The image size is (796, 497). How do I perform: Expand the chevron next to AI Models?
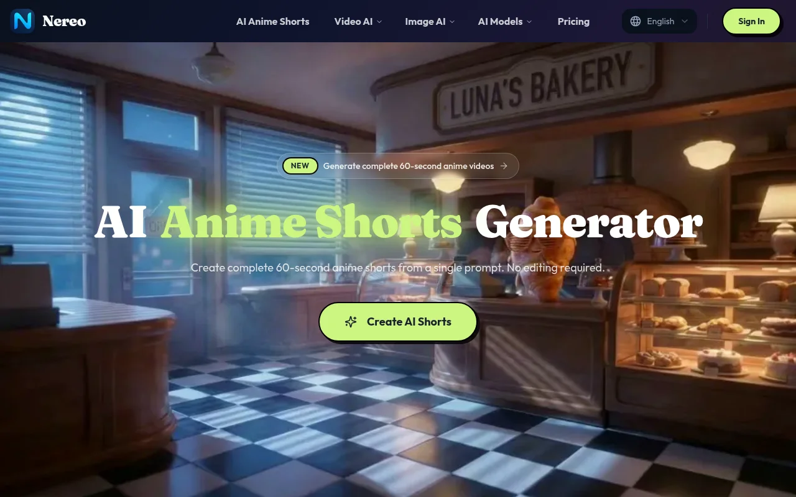529,22
